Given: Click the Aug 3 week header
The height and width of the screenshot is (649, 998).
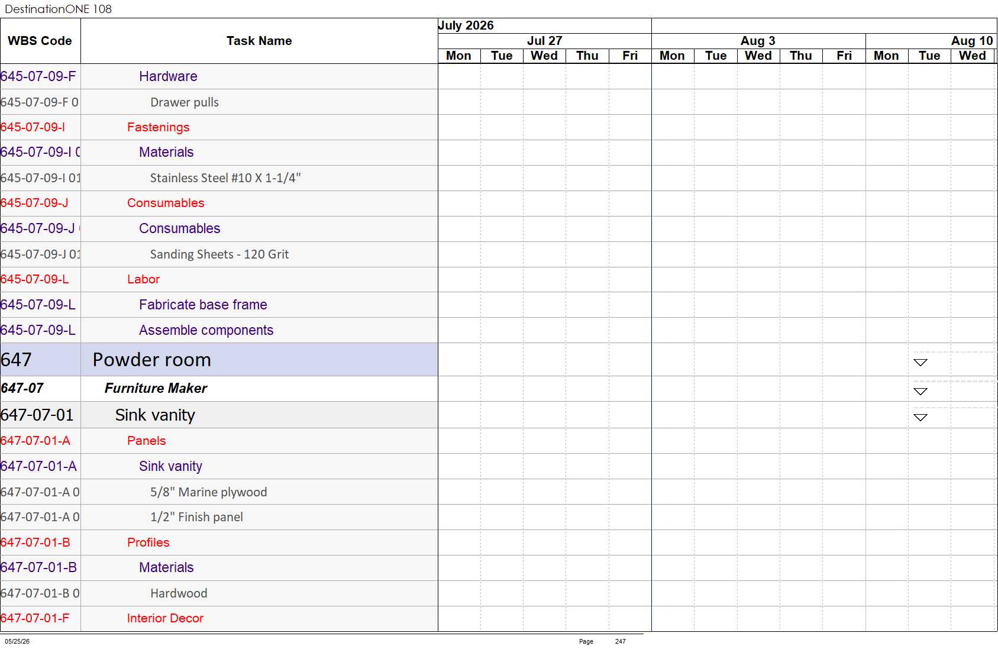Looking at the screenshot, I should [758, 41].
